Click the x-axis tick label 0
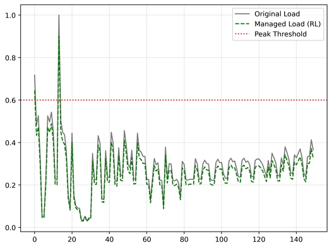 coord(35,239)
